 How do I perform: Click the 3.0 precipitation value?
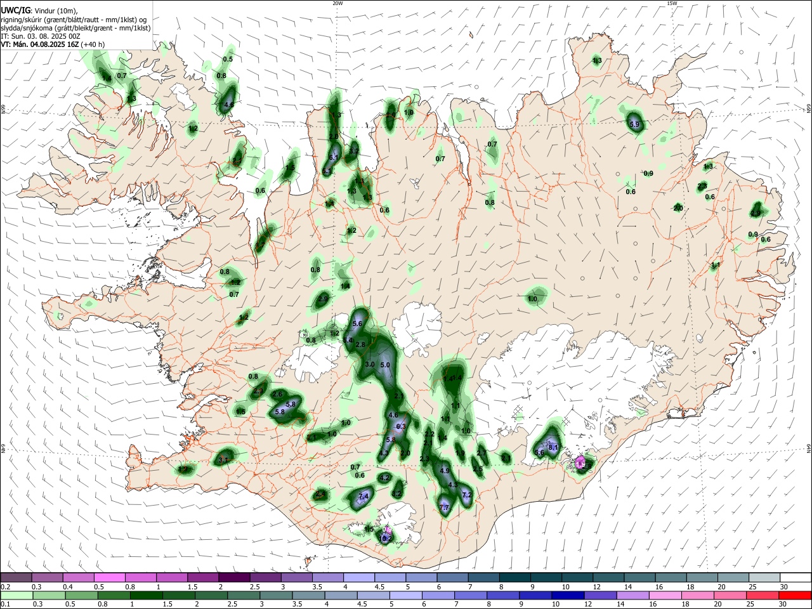coord(370,364)
